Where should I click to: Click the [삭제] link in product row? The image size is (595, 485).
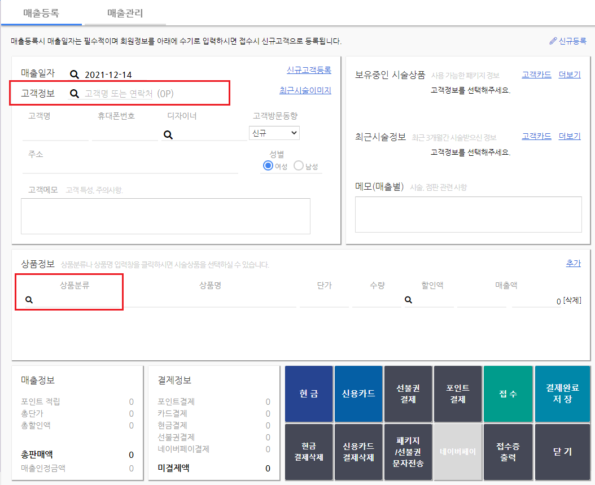pyautogui.click(x=572, y=300)
